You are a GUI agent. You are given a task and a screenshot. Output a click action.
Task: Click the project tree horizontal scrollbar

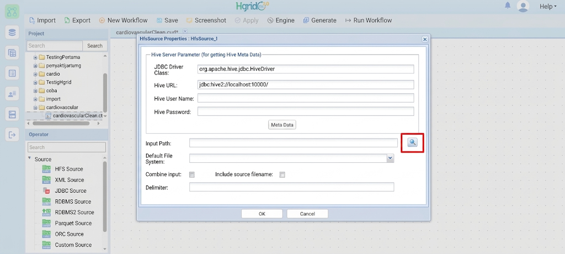pyautogui.click(x=61, y=123)
